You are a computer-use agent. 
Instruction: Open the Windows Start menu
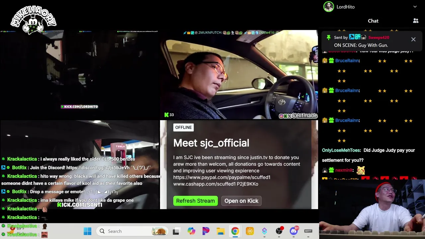[x=88, y=231]
